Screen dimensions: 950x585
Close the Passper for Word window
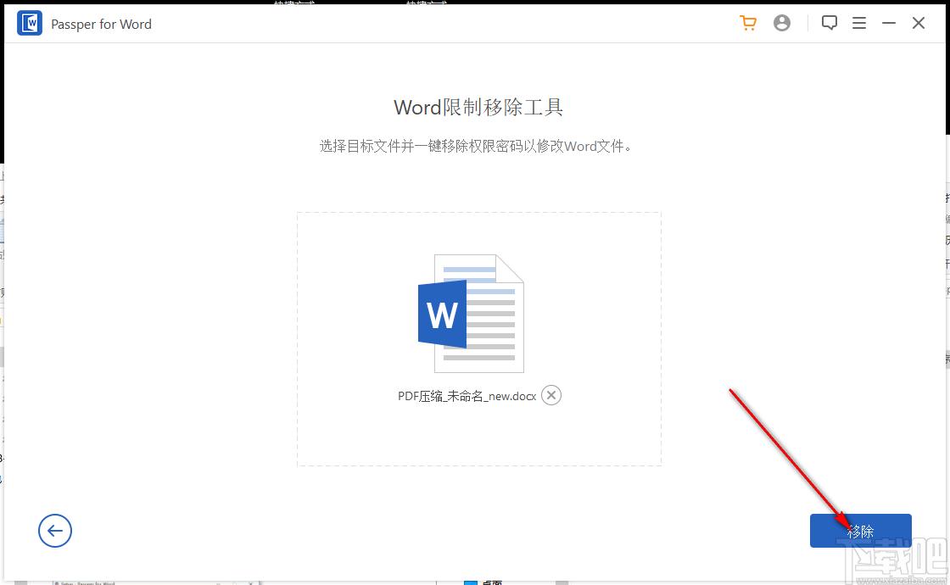click(x=919, y=23)
